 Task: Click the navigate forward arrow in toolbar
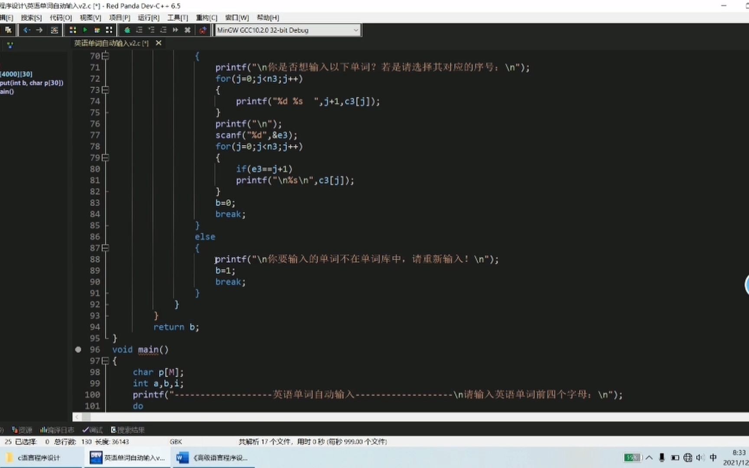point(39,30)
